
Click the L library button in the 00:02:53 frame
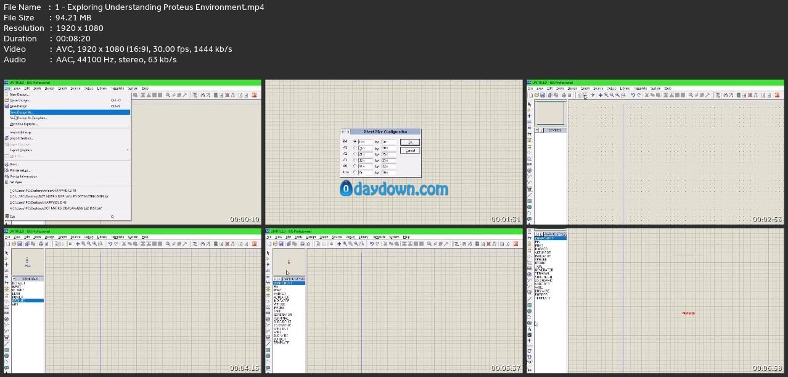tap(542, 130)
